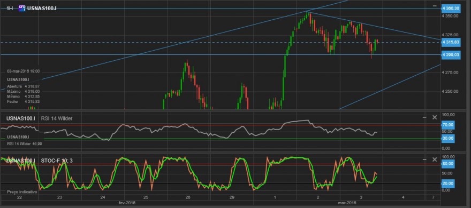Click date 7 on the time axis
471x208 pixels.
433,197
